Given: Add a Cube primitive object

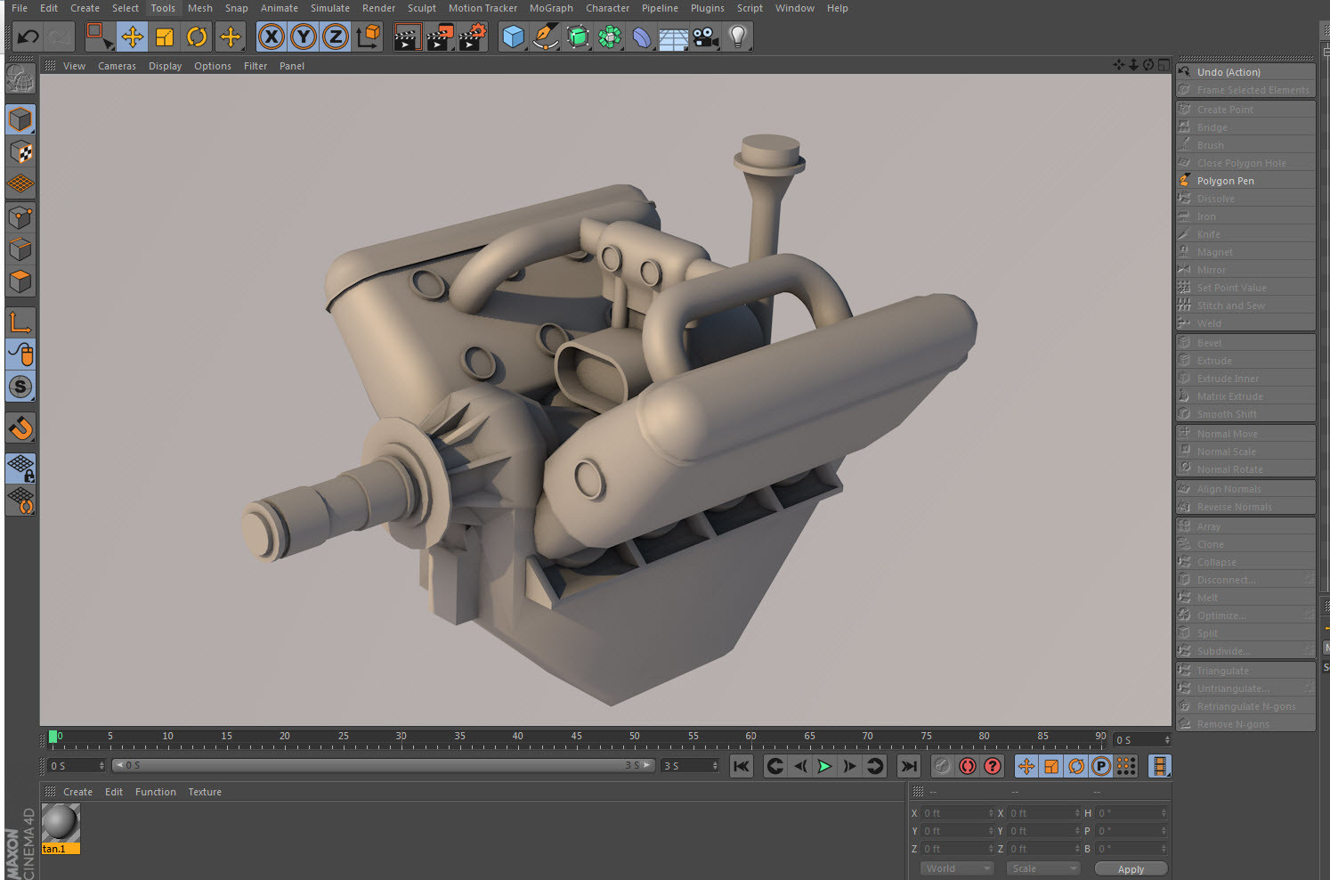Looking at the screenshot, I should (514, 37).
